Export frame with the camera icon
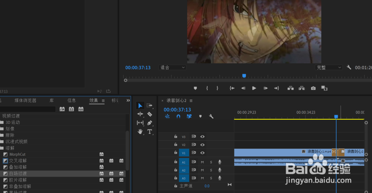The image size is (372, 193). click(x=313, y=88)
